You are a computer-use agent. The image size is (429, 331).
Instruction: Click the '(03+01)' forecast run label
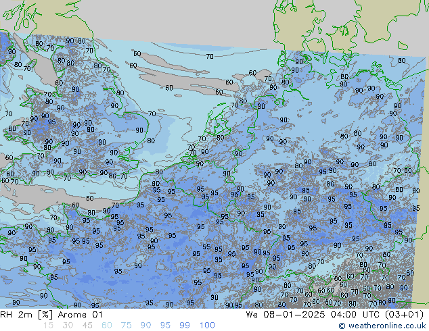coord(404,315)
